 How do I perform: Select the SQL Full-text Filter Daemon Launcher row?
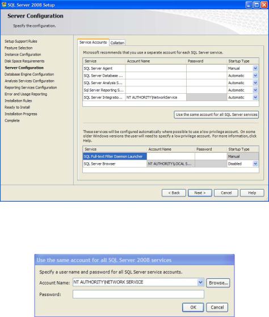click(x=115, y=156)
